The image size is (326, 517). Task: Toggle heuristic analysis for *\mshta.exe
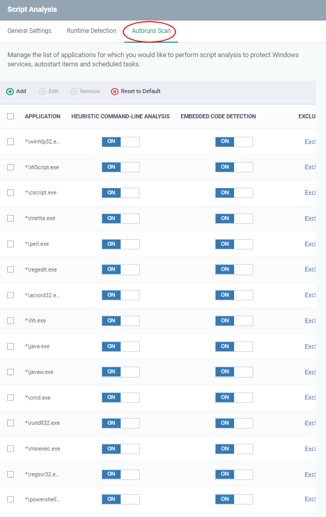click(121, 218)
